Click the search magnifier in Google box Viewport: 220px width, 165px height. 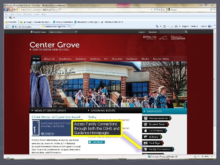coord(211,9)
